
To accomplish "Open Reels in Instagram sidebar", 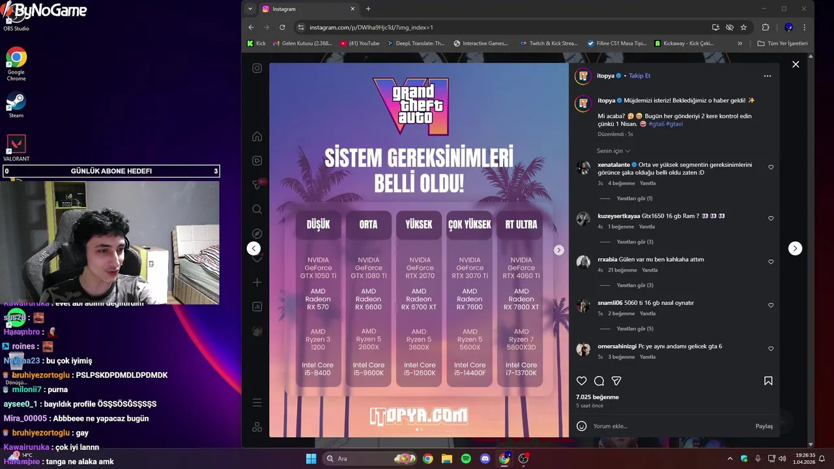I will point(257,160).
